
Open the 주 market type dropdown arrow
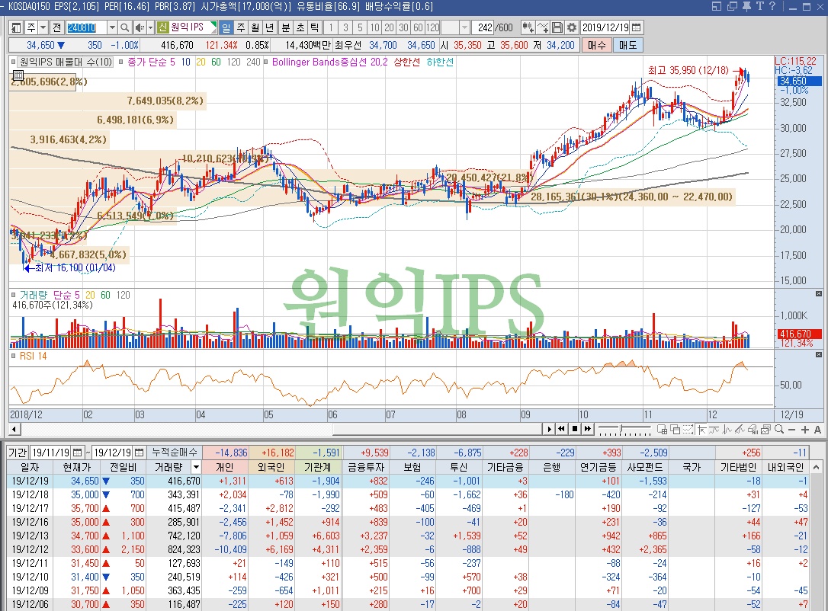tap(43, 27)
